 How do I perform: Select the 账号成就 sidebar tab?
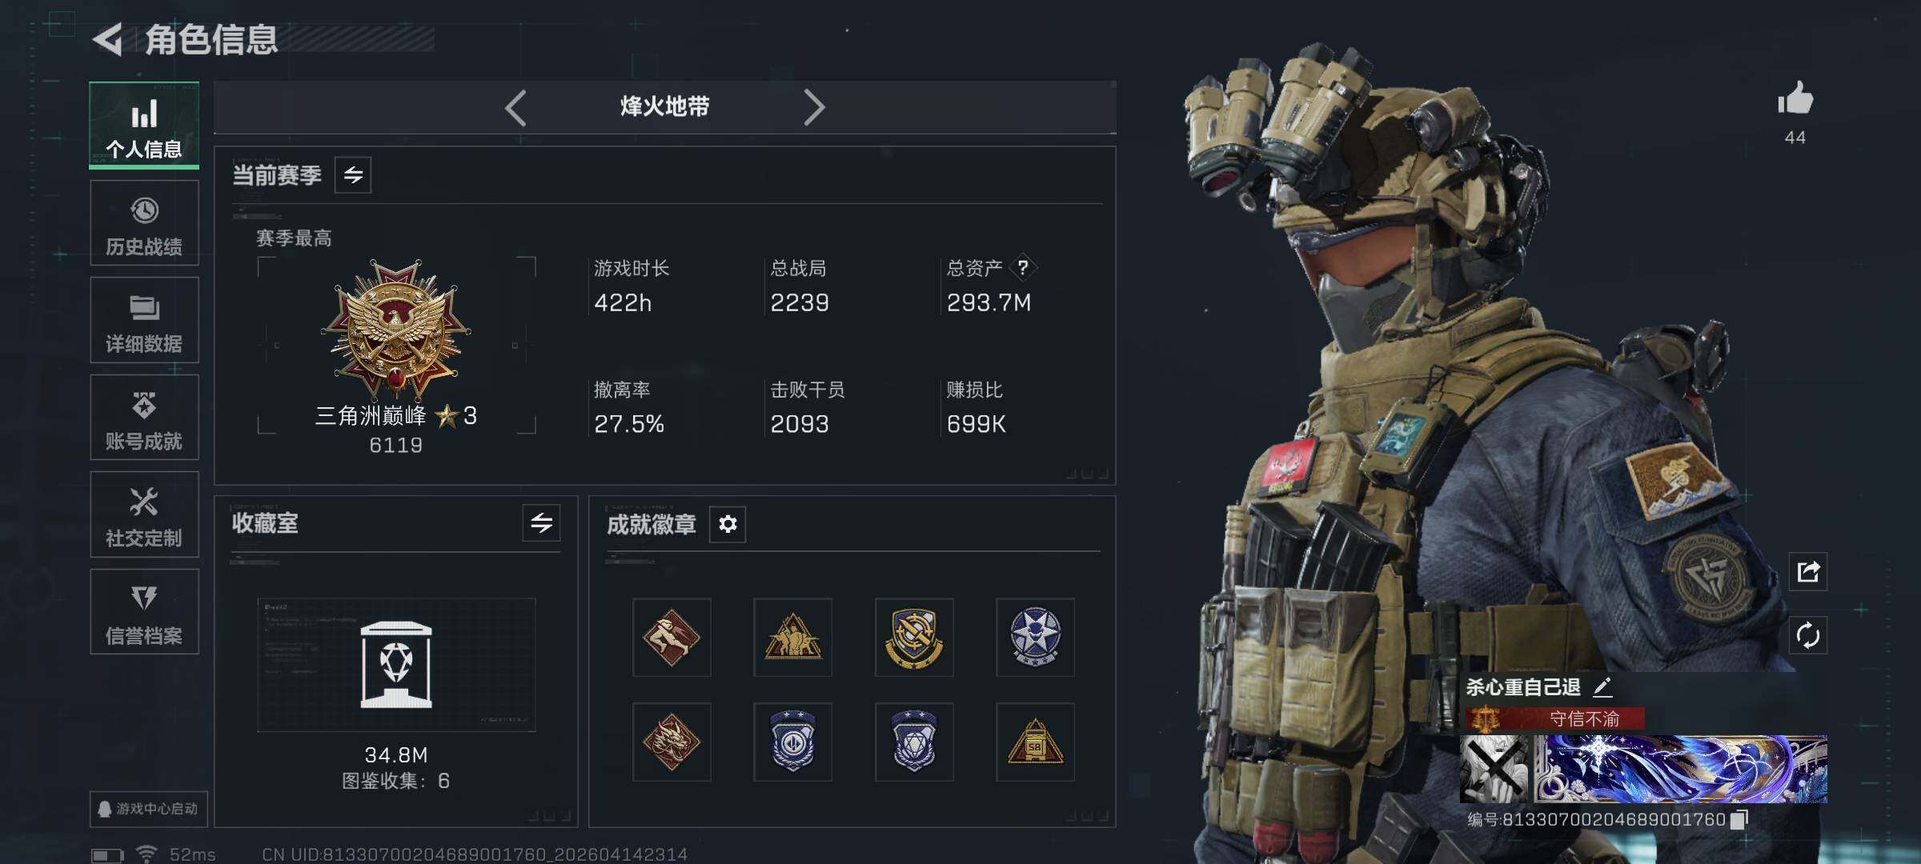click(x=144, y=418)
